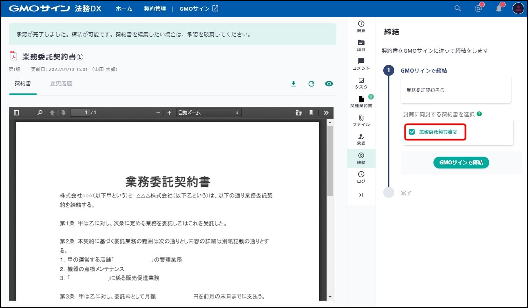Open the タスク panel in sidebar

[x=361, y=83]
